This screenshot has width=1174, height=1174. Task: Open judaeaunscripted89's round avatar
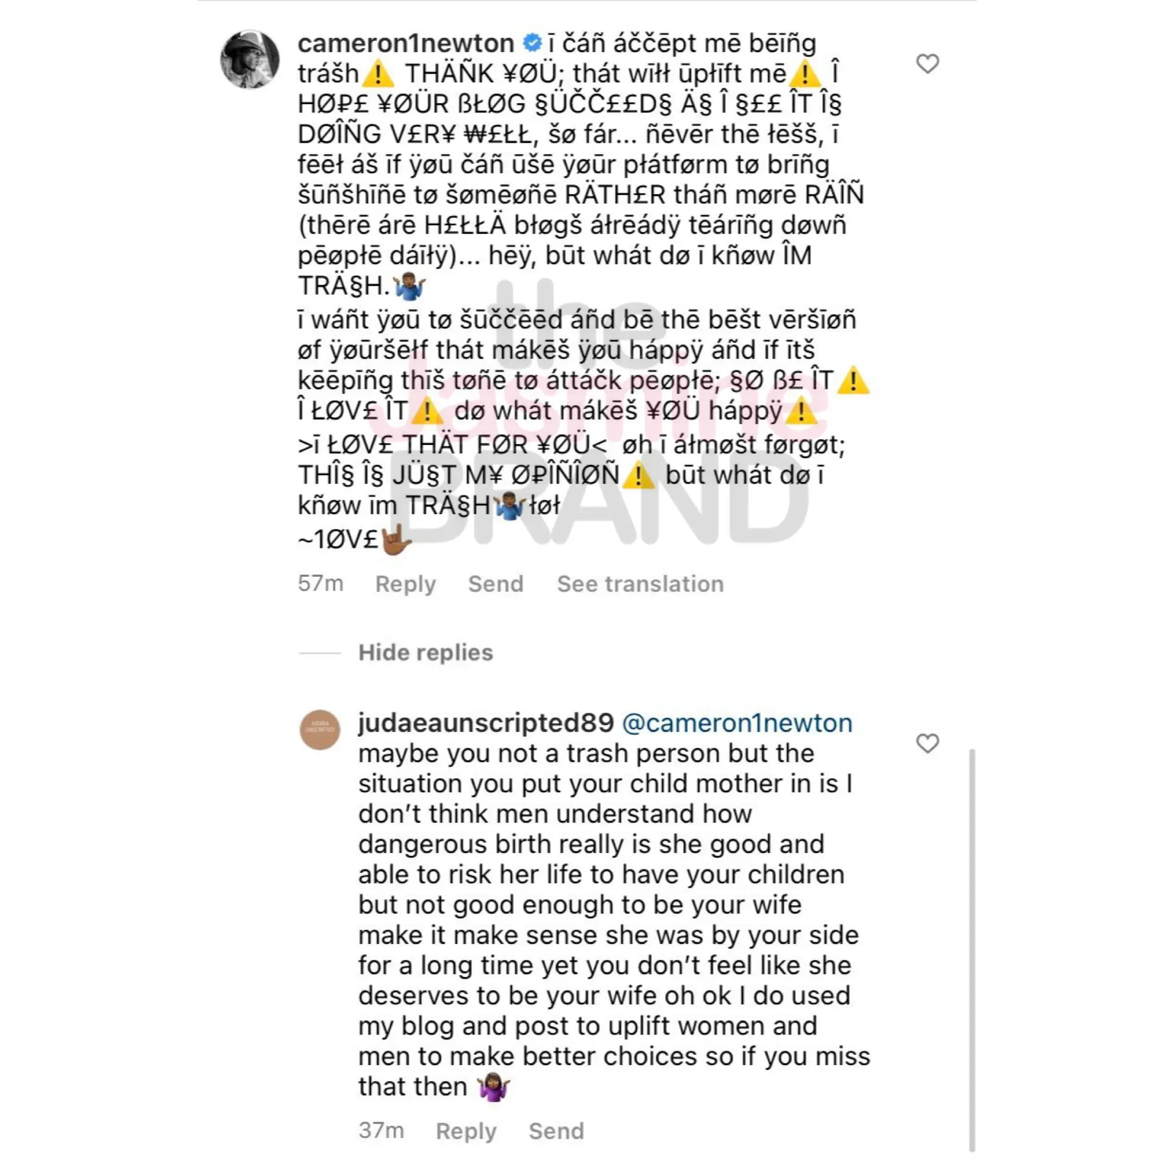(x=320, y=729)
